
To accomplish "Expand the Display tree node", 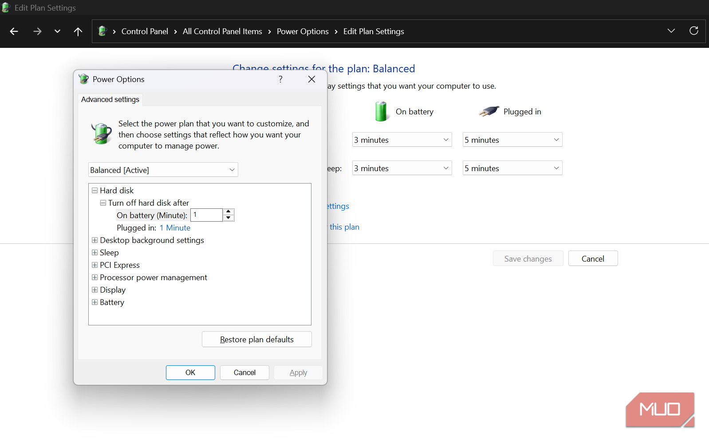I will 95,289.
